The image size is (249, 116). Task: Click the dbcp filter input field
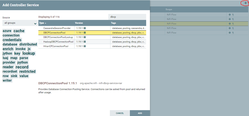[x=127, y=17]
